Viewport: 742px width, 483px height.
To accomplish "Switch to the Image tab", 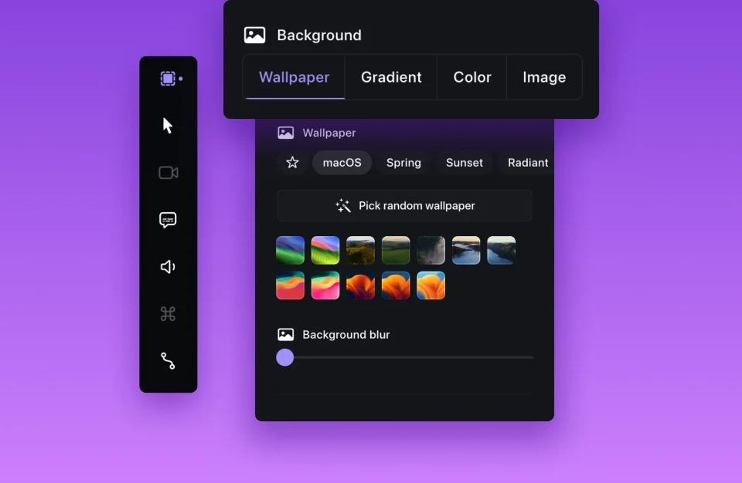I will tap(543, 77).
